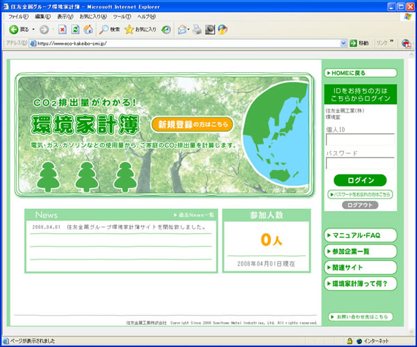Expand the address bar dropdown arrow
The image size is (417, 347).
pos(343,43)
